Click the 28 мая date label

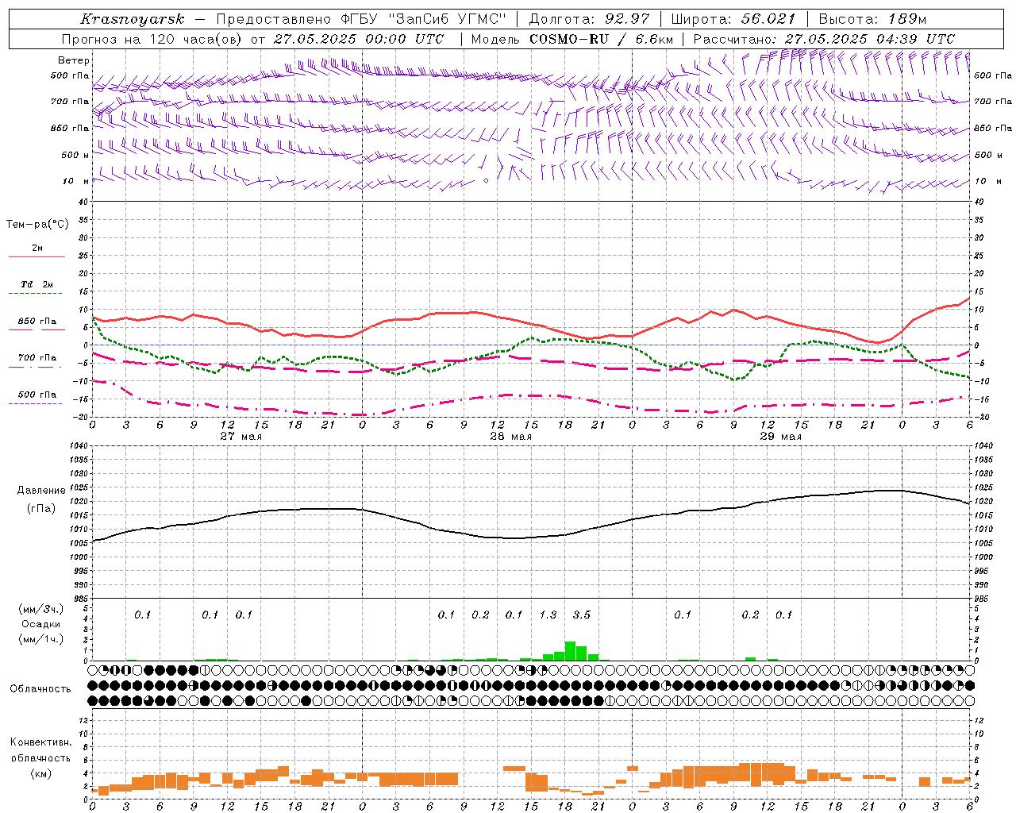pos(510,437)
